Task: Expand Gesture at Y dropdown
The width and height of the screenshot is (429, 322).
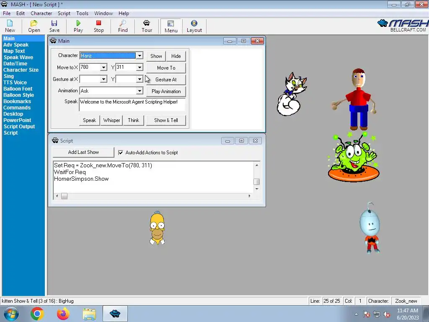Action: coord(140,79)
